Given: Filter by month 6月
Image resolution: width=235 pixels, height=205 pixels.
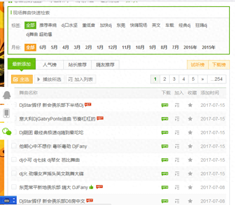Looking at the screenshot, I should point(43,47).
